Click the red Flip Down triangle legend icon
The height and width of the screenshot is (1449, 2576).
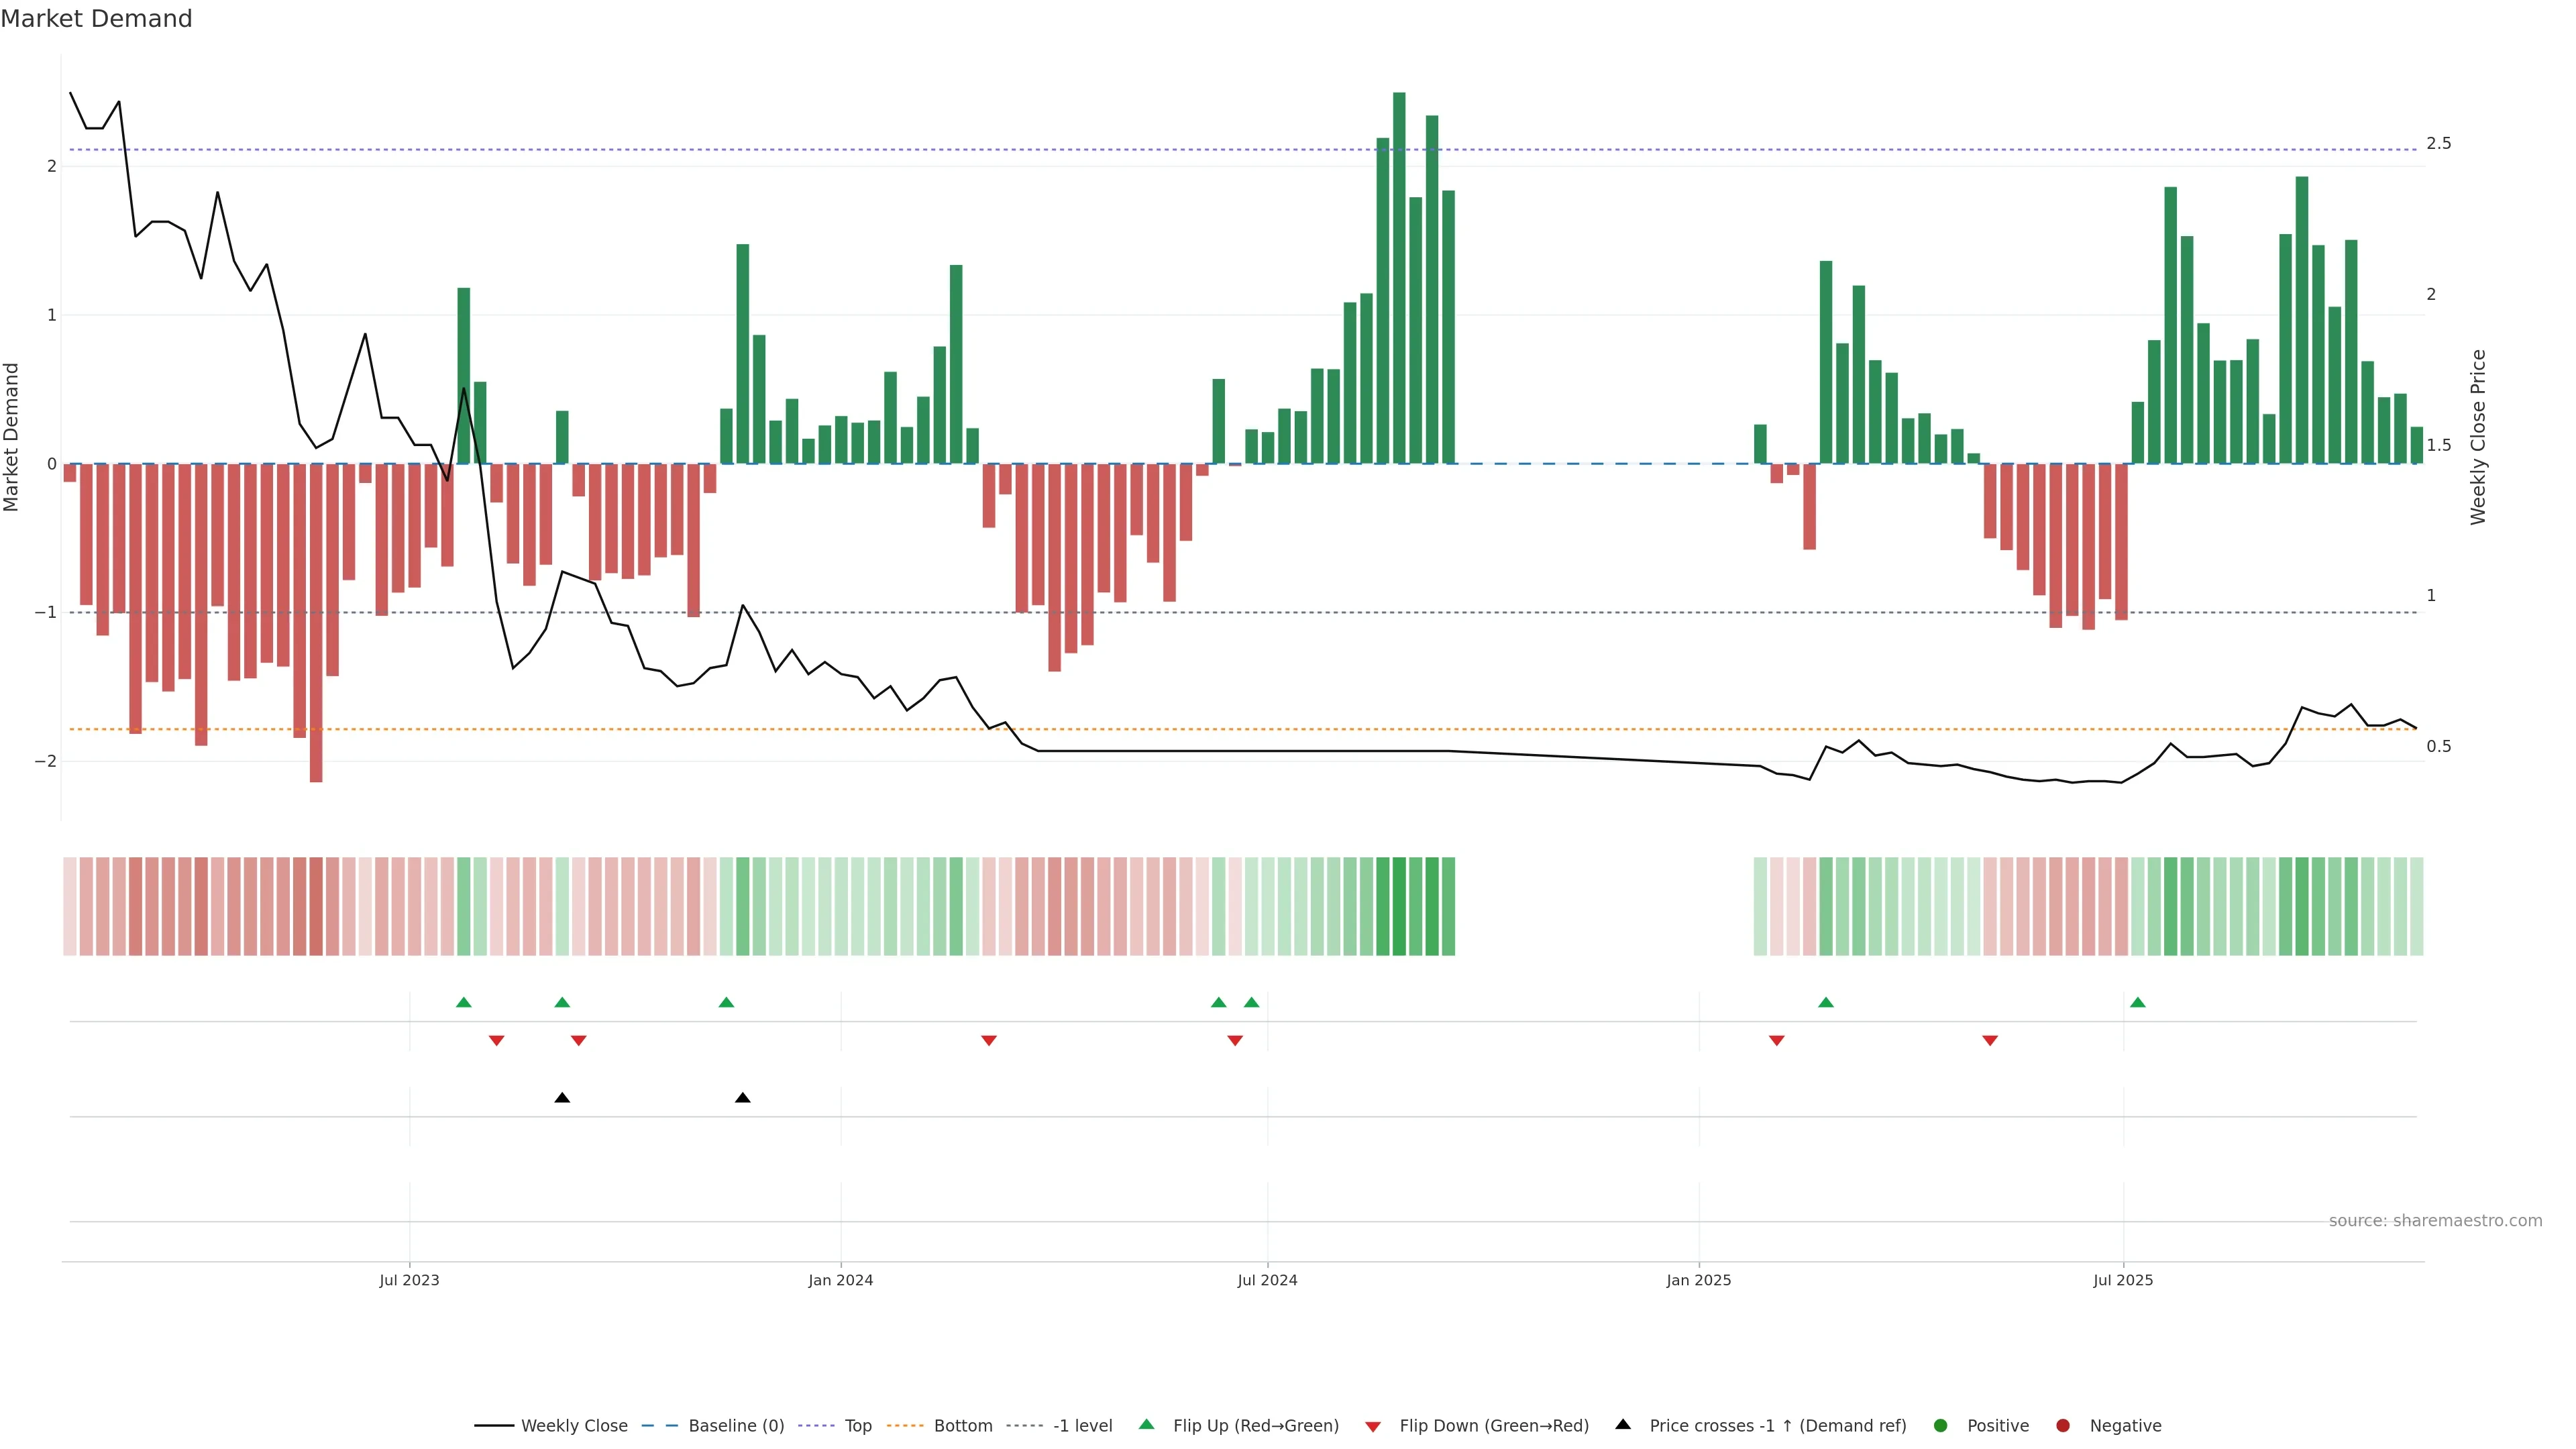pos(1373,1427)
